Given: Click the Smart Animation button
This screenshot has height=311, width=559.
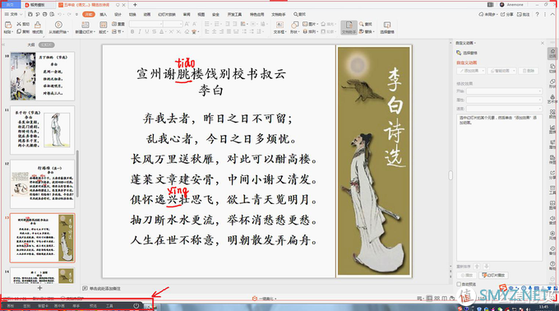Looking at the screenshot, I should pos(502,71).
